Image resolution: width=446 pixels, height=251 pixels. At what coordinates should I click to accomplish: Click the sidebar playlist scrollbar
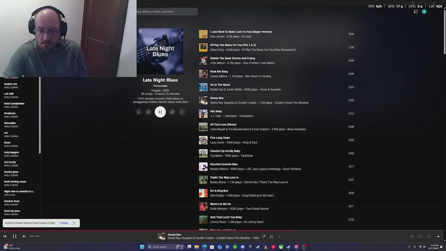[x=40, y=116]
